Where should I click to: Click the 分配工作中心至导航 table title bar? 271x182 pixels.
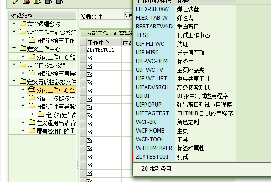[106, 33]
